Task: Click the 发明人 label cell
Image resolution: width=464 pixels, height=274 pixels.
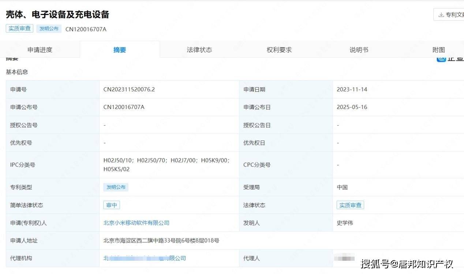Action: (286, 223)
